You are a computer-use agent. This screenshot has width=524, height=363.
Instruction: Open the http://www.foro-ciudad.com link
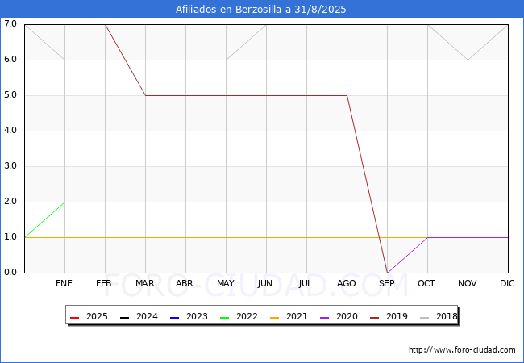coord(462,350)
